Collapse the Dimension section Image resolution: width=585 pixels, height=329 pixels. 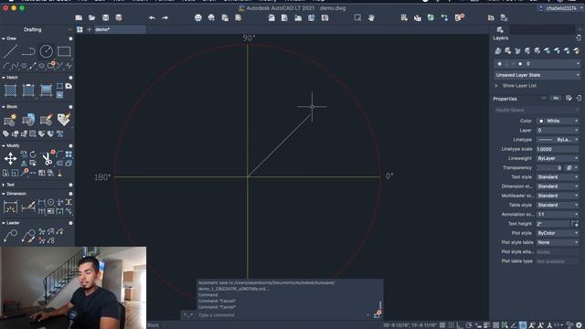coord(4,194)
